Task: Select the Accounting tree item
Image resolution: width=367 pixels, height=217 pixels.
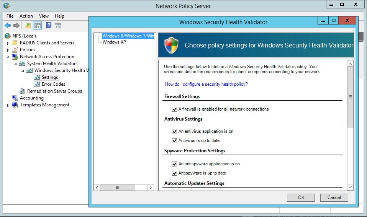Action: (x=31, y=98)
